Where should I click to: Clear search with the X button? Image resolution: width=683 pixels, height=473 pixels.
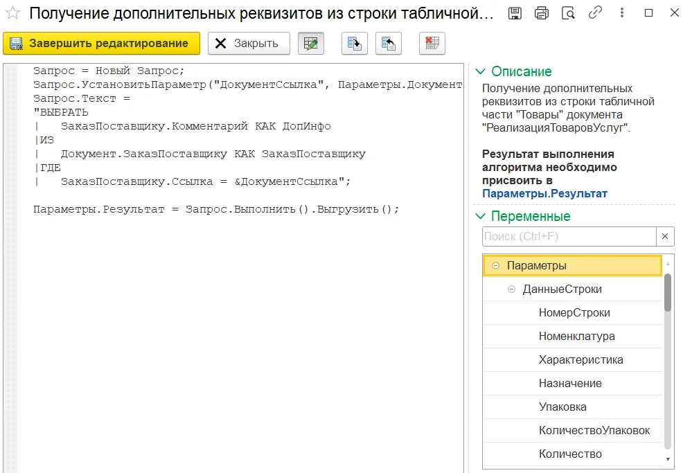coord(665,236)
